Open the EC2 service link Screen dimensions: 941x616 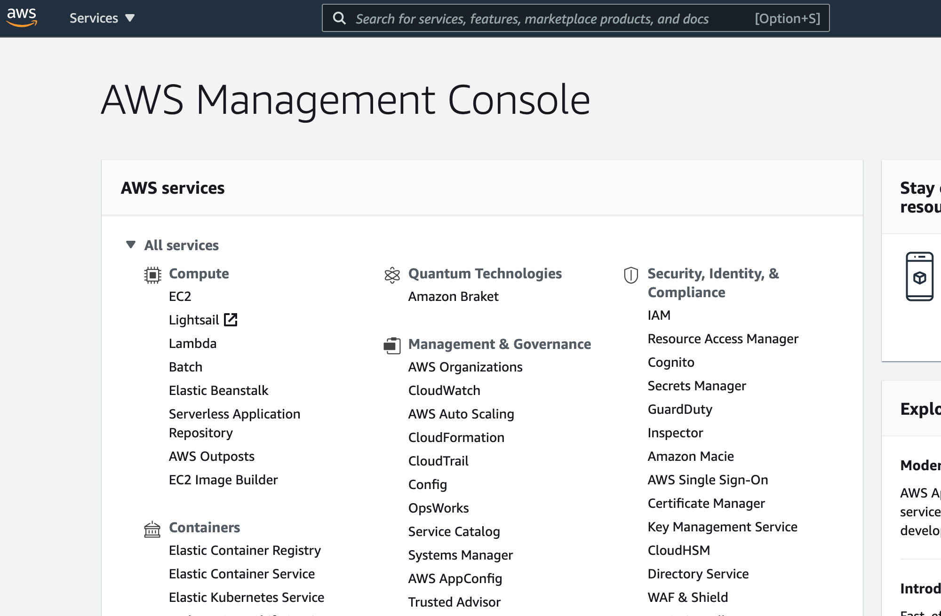pos(180,296)
